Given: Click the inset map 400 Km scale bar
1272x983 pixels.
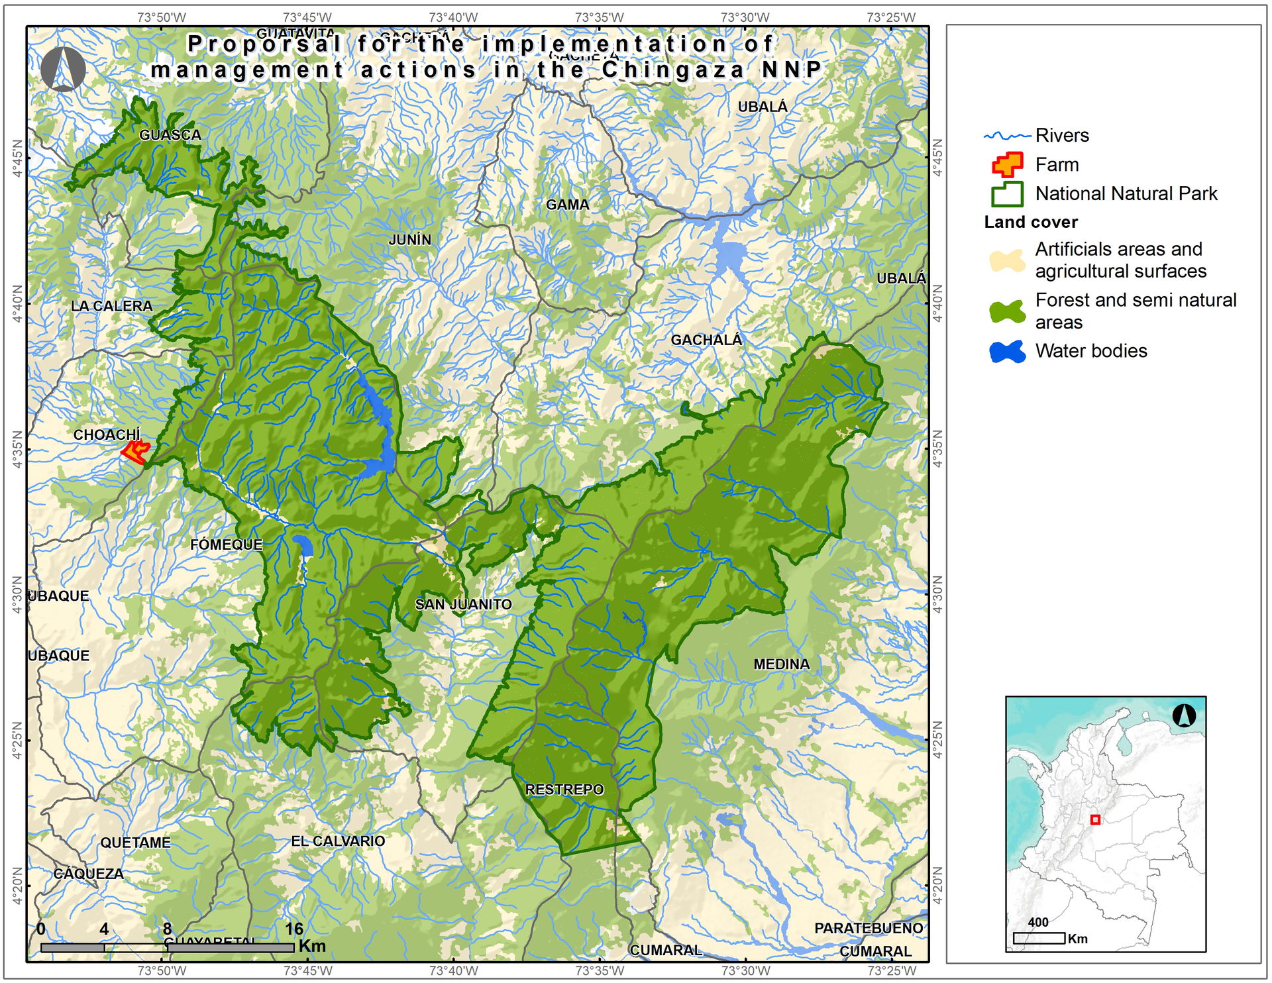Looking at the screenshot, I should click(x=1039, y=938).
